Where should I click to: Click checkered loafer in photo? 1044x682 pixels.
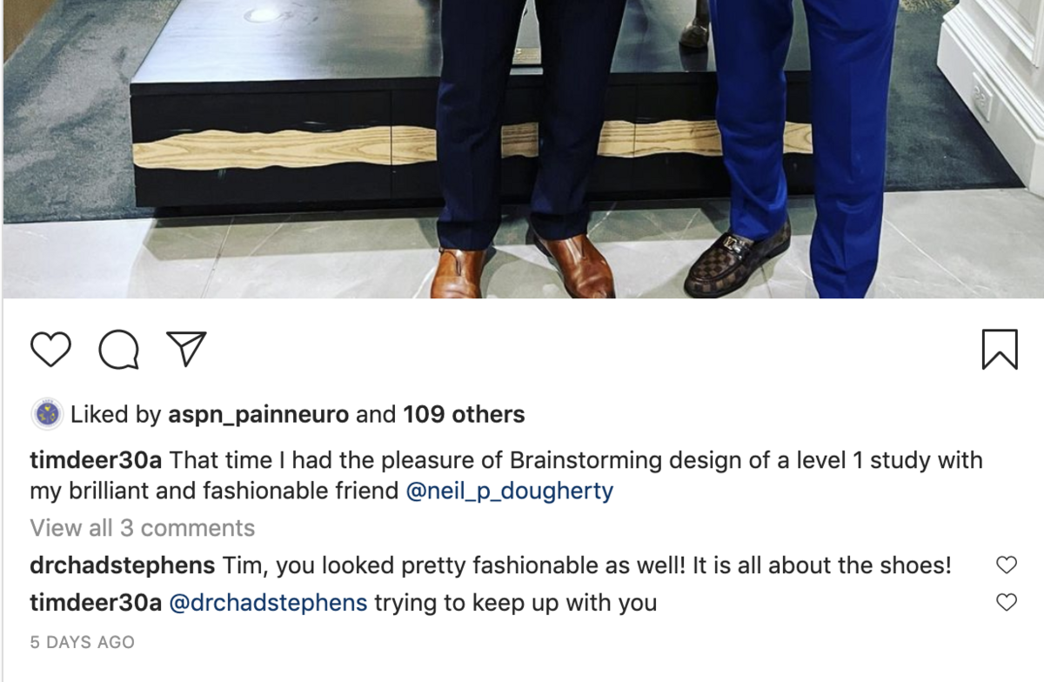[x=738, y=261]
